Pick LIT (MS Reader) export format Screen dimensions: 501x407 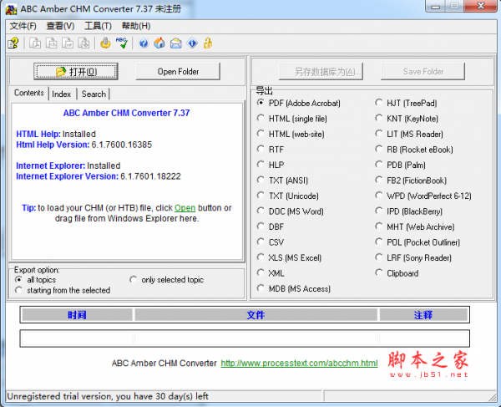coord(379,134)
